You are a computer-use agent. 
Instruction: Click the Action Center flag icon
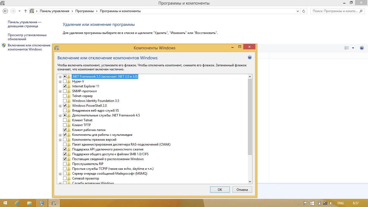pos(306,203)
